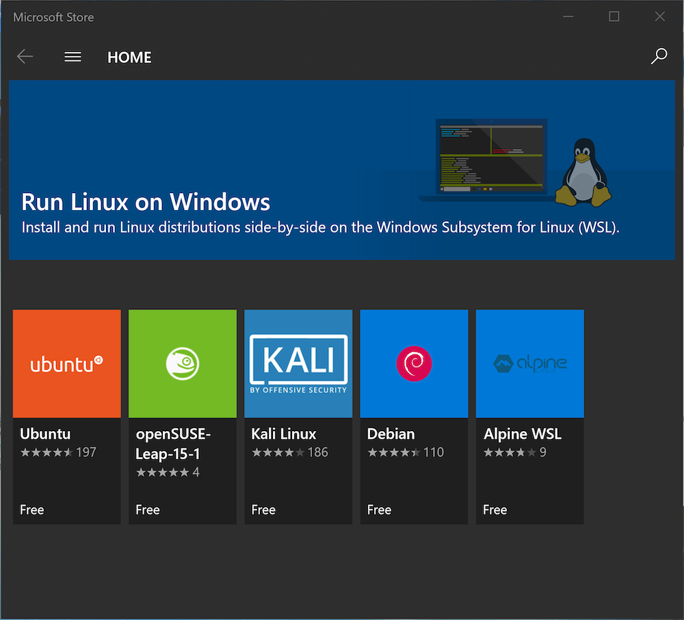The height and width of the screenshot is (620, 684).
Task: Open the Kali Linux title text
Action: 284,434
